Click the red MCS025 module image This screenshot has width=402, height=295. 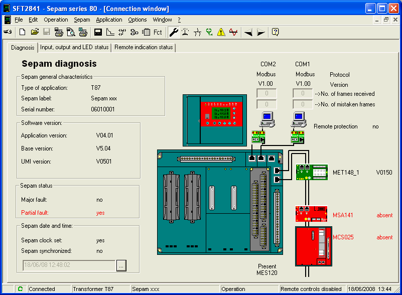(x=314, y=246)
